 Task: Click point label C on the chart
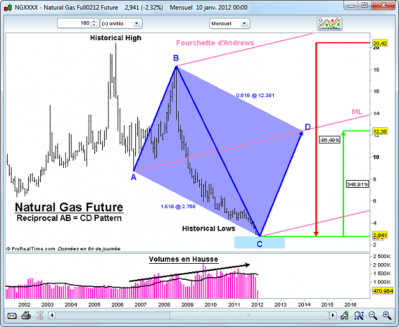(x=259, y=244)
